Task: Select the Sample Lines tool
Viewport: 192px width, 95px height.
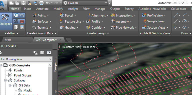Action: click(153, 21)
